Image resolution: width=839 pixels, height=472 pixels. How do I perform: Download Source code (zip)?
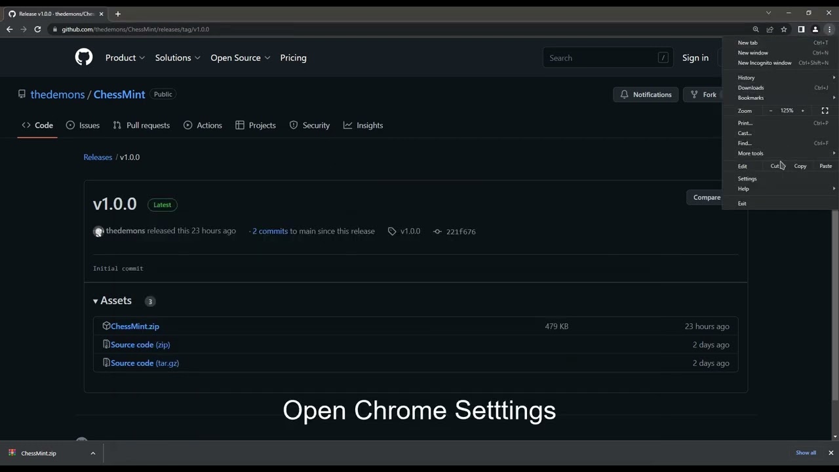140,345
